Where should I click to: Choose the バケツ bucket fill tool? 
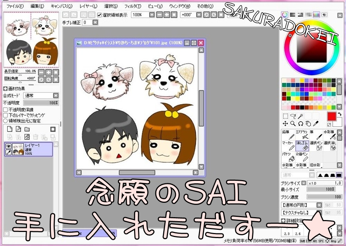(x=288, y=157)
